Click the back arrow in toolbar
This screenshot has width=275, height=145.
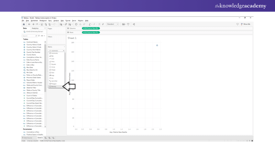(29, 24)
